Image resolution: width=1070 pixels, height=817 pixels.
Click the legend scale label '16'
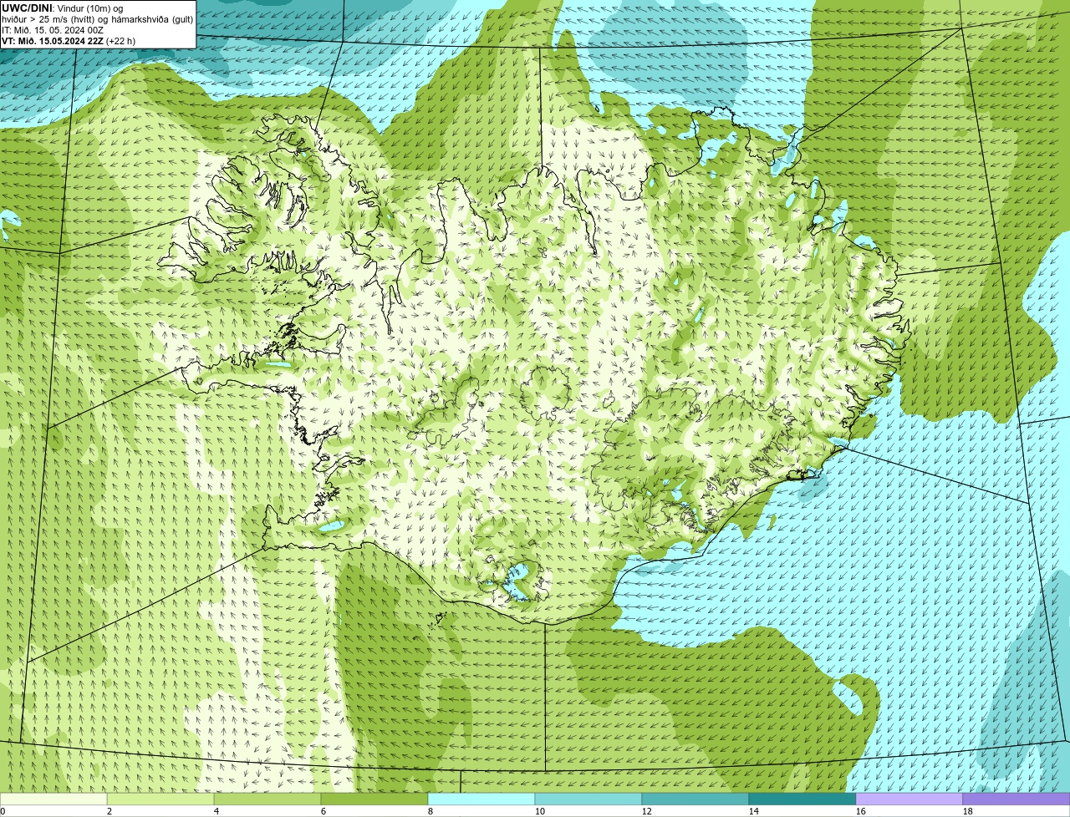coord(861,811)
